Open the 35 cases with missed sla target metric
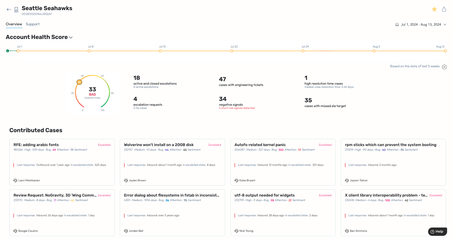 (325, 103)
